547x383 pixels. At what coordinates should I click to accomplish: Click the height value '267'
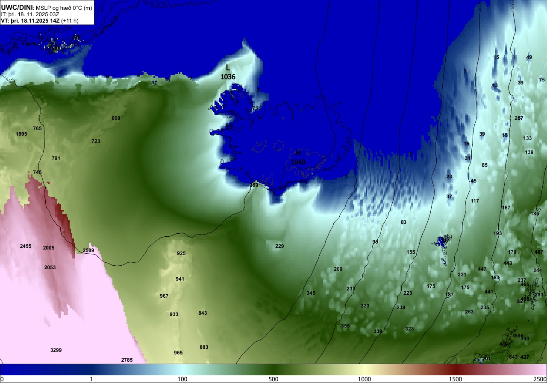pyautogui.click(x=519, y=118)
